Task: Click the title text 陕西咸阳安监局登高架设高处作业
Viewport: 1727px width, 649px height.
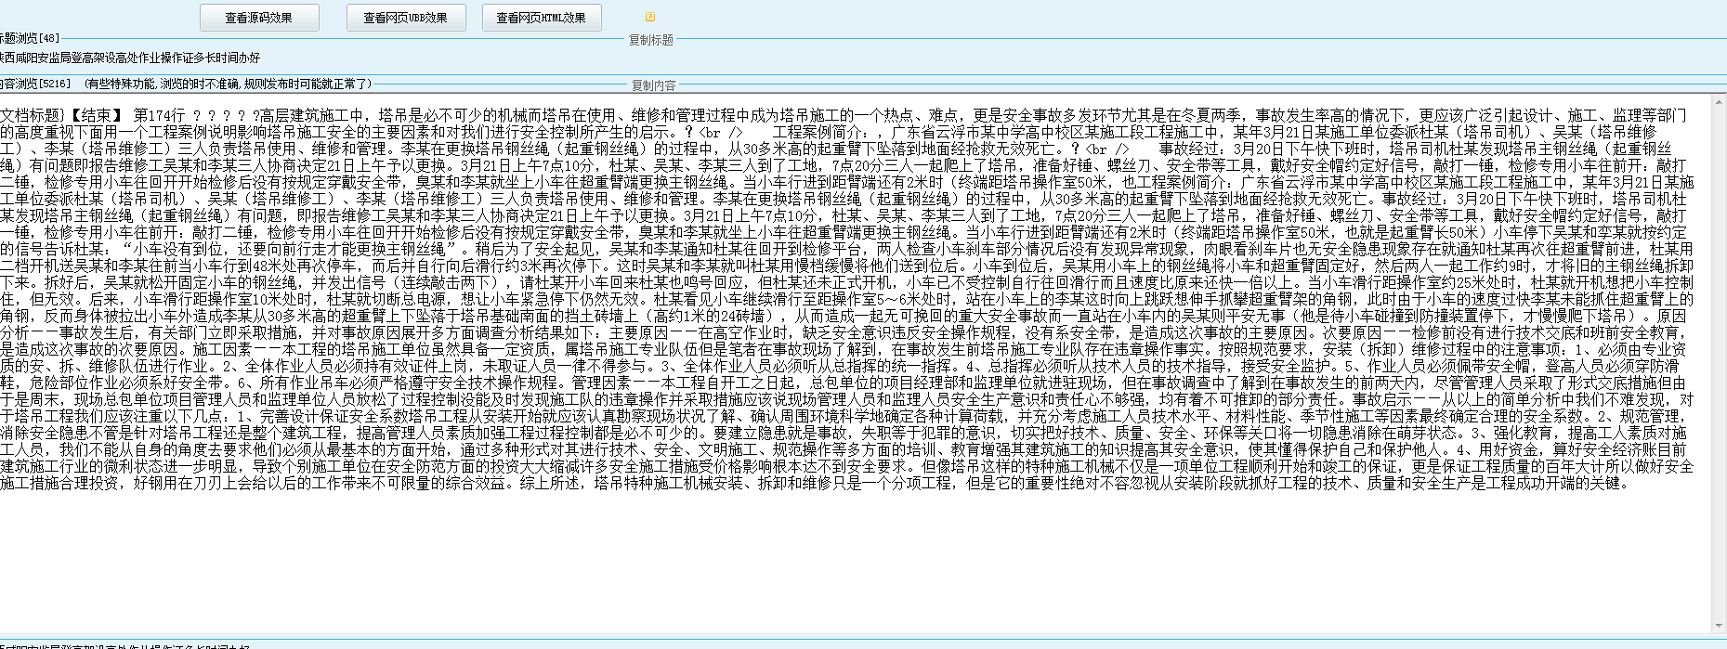Action: [x=130, y=58]
